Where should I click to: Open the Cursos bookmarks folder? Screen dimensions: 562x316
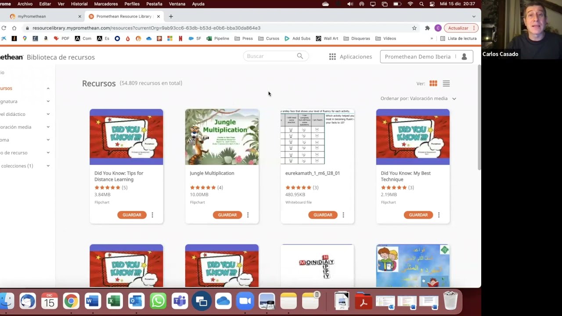269,39
